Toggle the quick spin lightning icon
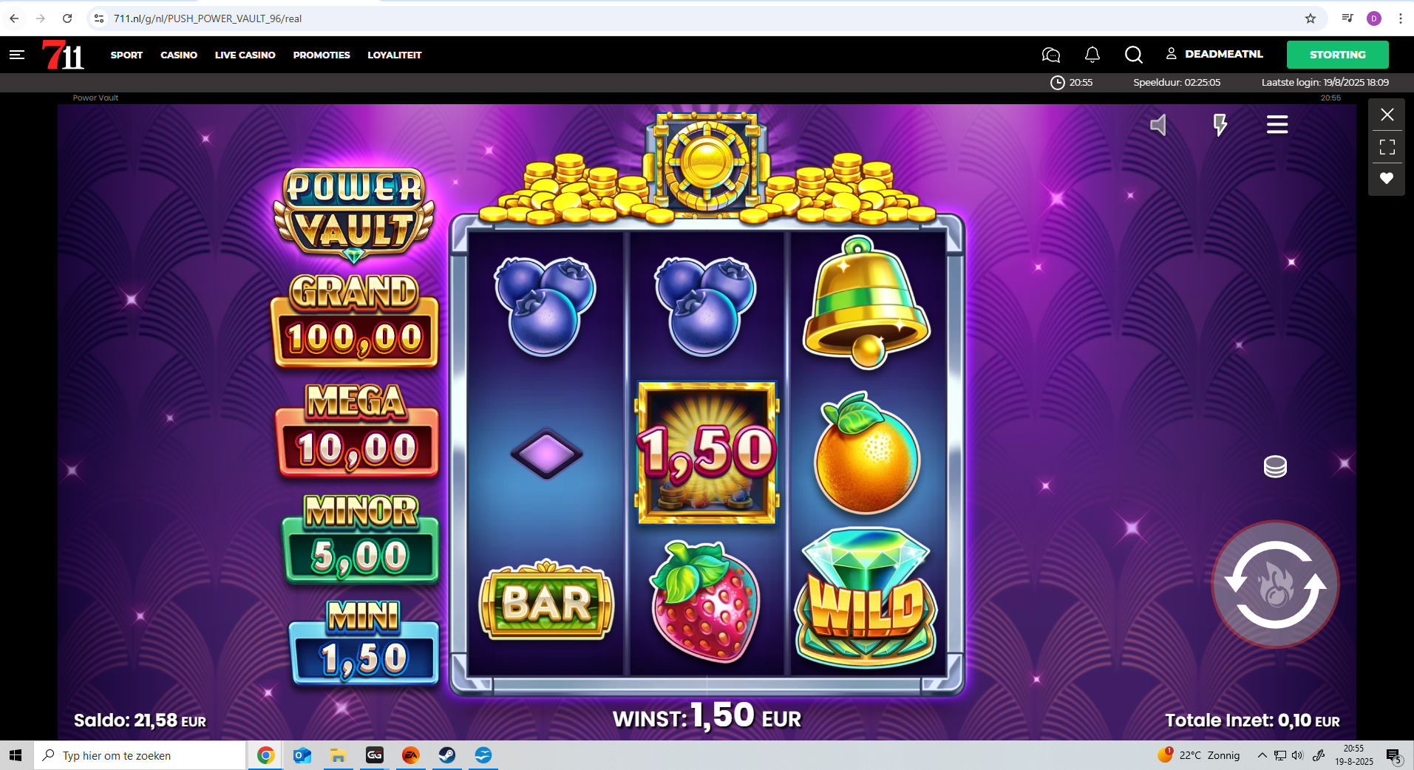The height and width of the screenshot is (770, 1414). pos(1220,125)
